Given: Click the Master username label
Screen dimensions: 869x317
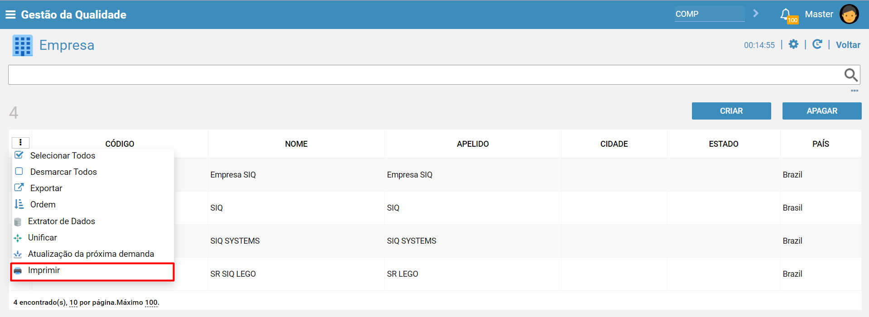Looking at the screenshot, I should pyautogui.click(x=819, y=14).
